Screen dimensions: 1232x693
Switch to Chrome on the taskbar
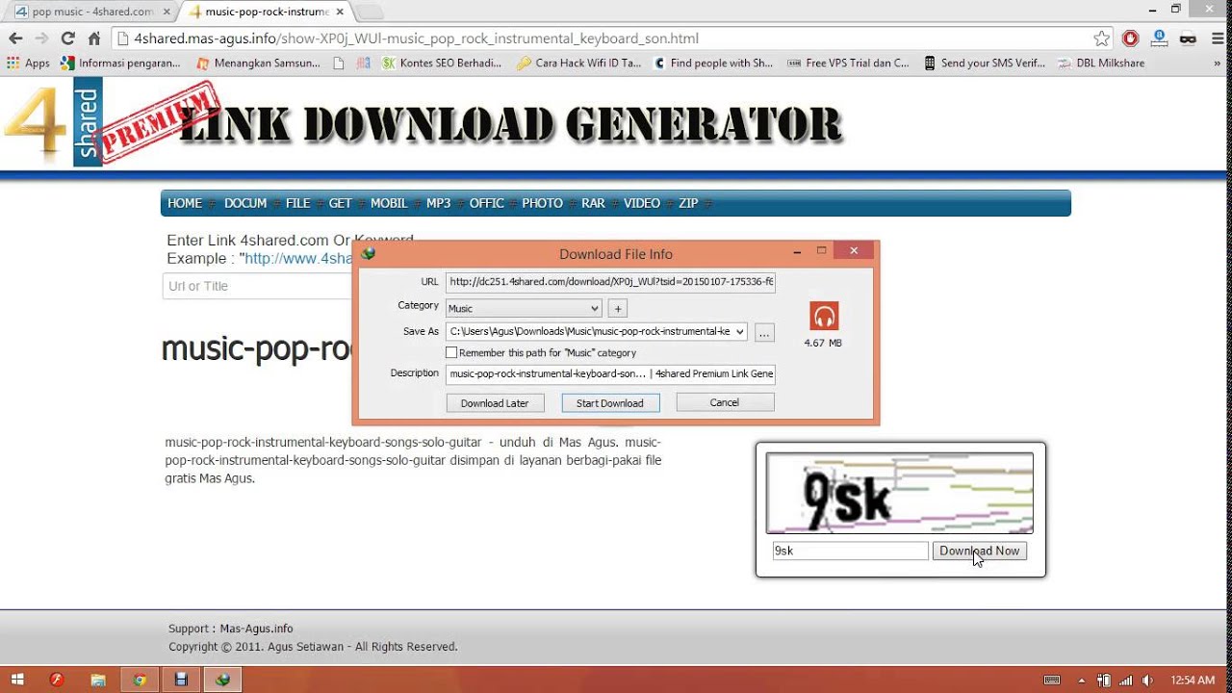click(140, 680)
